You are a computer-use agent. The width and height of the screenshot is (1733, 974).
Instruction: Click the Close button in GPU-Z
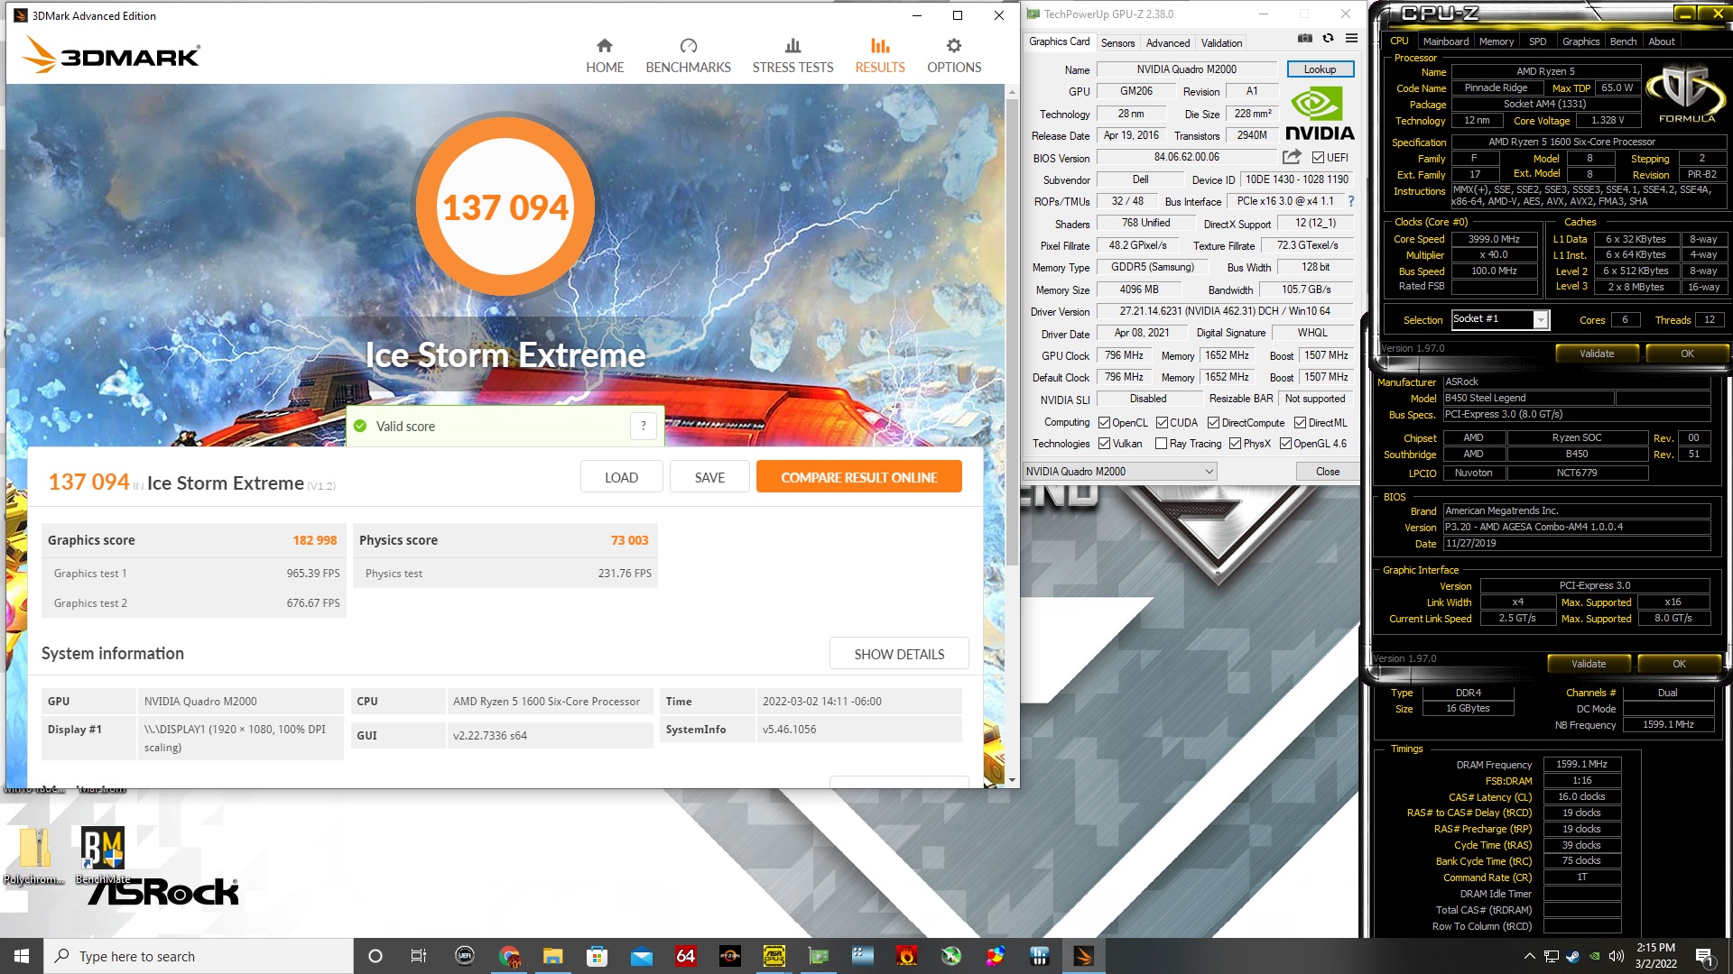(1327, 471)
